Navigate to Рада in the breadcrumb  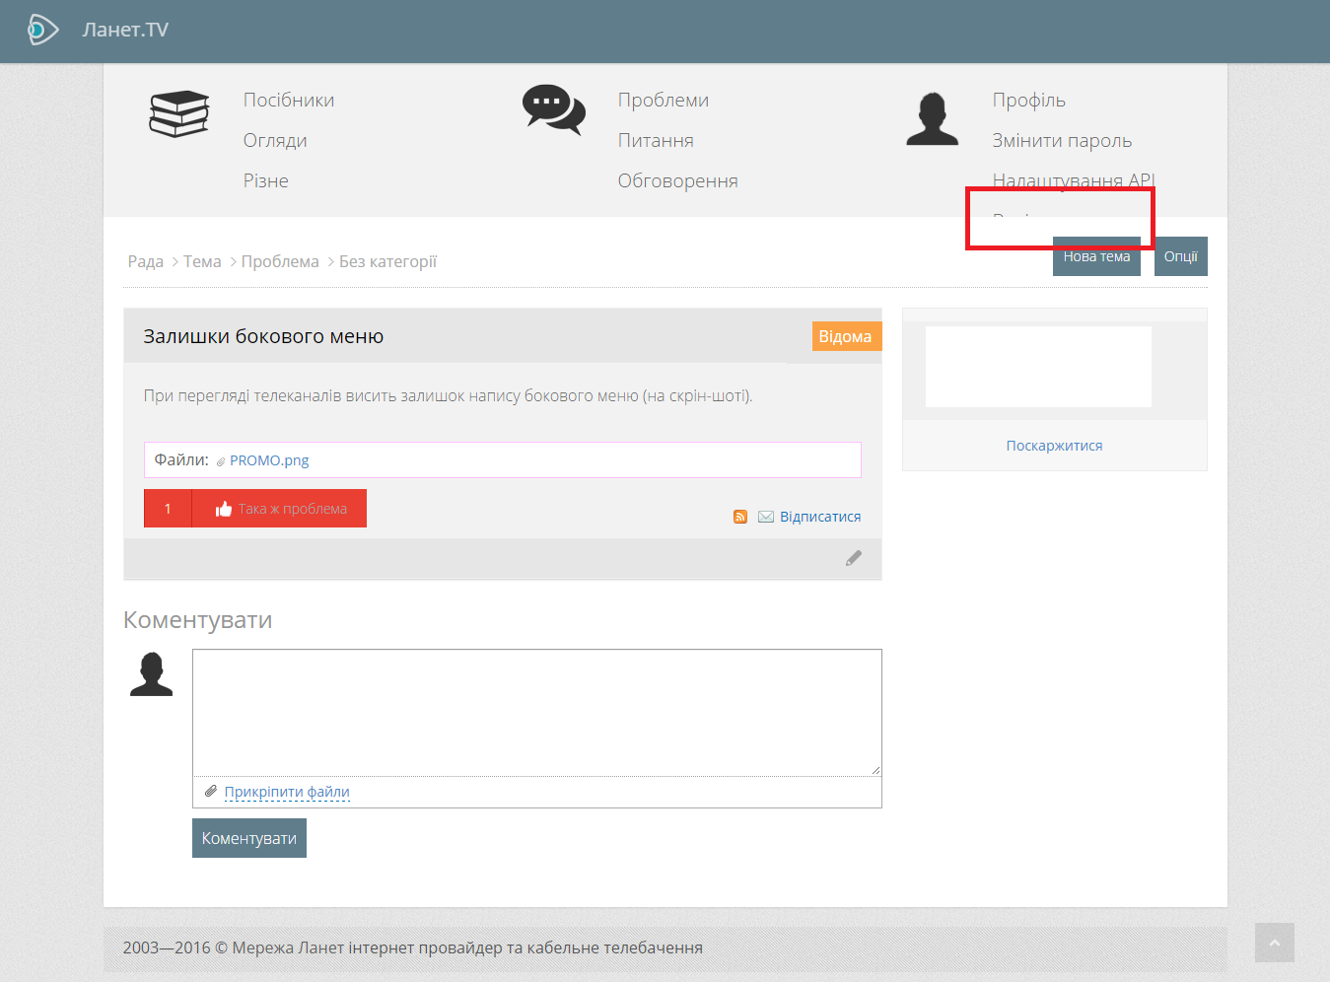146,261
